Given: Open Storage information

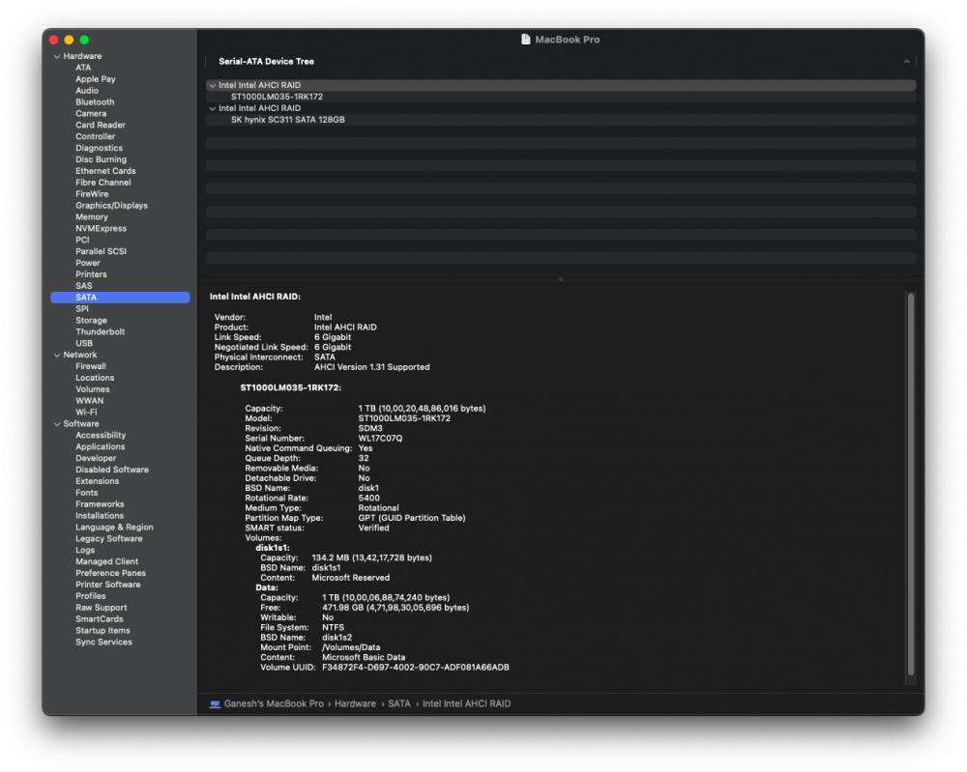Looking at the screenshot, I should click(91, 321).
